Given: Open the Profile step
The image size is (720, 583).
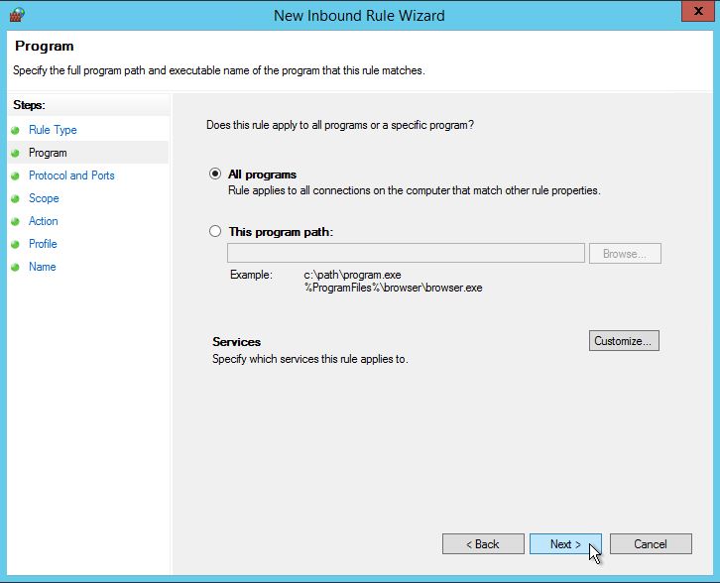Looking at the screenshot, I should pyautogui.click(x=43, y=244).
